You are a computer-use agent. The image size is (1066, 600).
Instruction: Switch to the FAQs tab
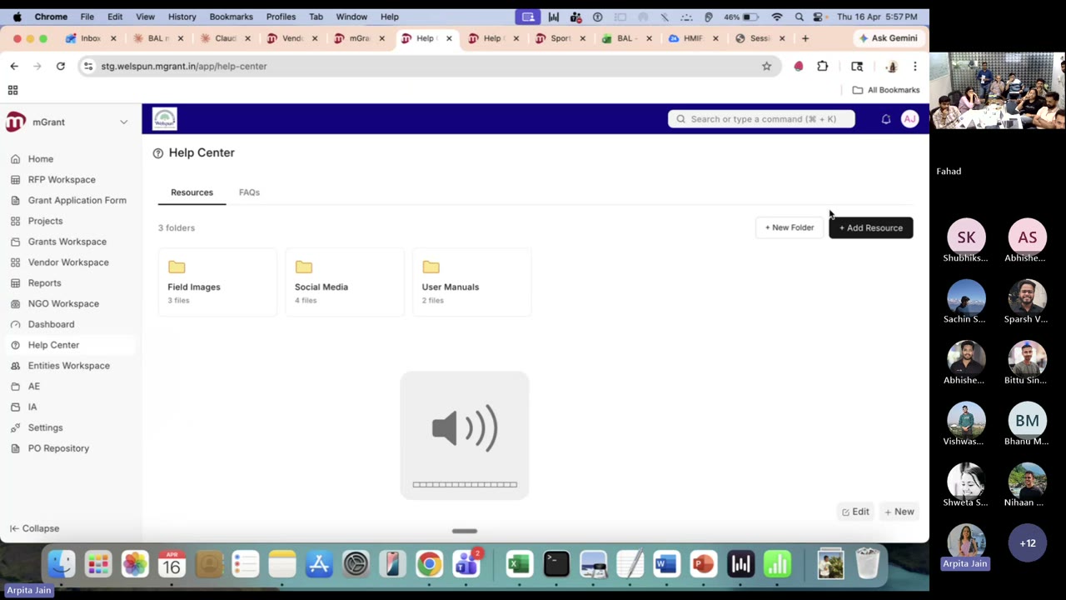tap(249, 192)
